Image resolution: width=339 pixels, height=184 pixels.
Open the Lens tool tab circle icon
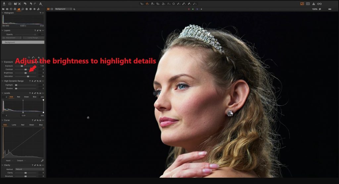(x=11, y=9)
